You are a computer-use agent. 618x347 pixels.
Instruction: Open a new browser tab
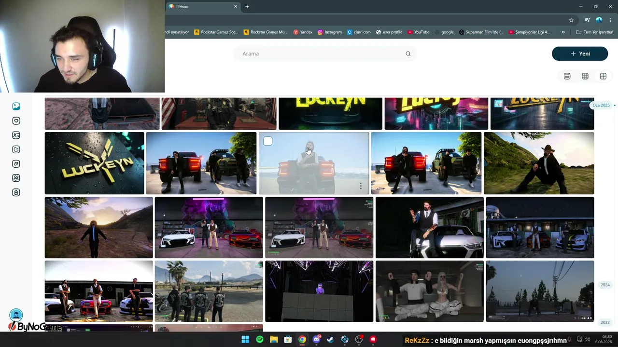(247, 6)
